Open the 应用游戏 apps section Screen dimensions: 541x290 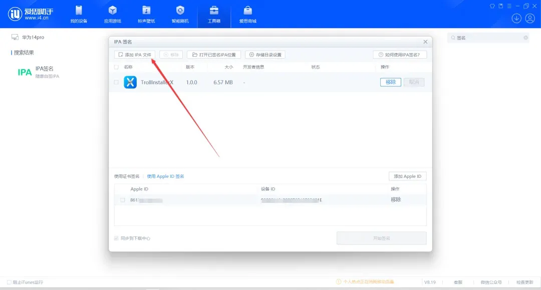click(x=112, y=14)
